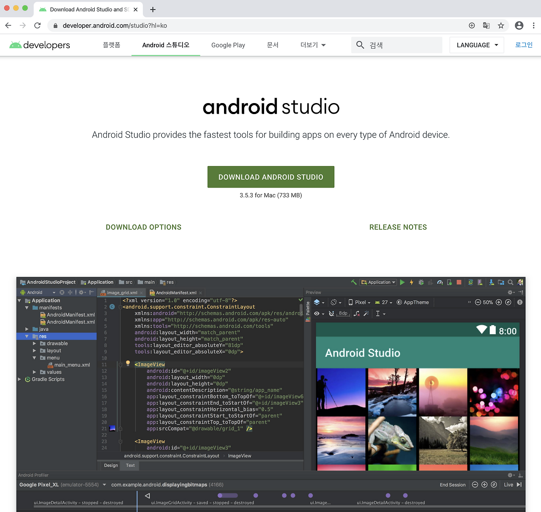
Task: Bookmark this page with the star icon
Action: [x=501, y=25]
